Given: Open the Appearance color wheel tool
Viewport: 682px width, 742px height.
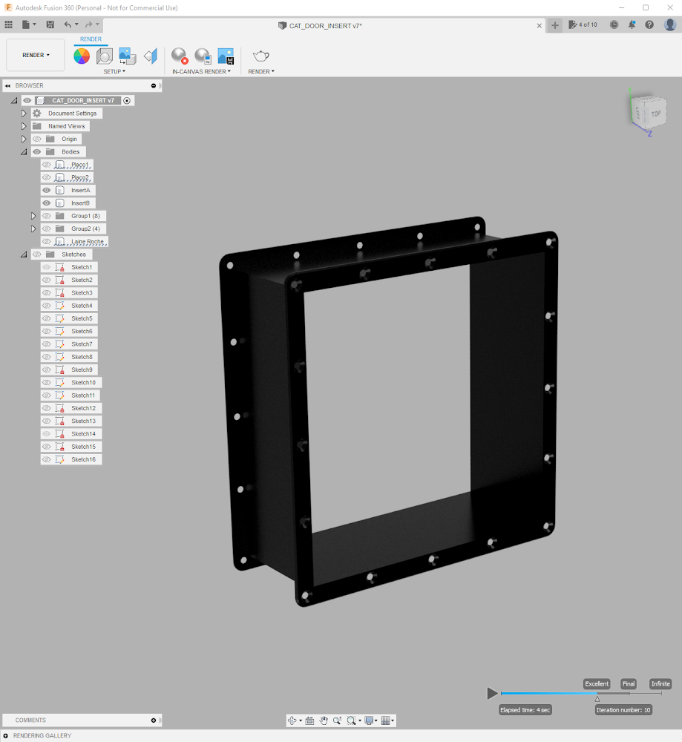Looking at the screenshot, I should 82,55.
